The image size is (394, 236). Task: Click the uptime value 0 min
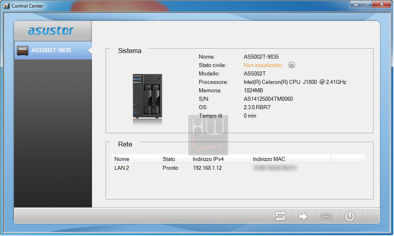[250, 116]
